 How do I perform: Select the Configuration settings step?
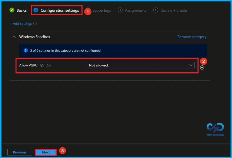[56, 10]
